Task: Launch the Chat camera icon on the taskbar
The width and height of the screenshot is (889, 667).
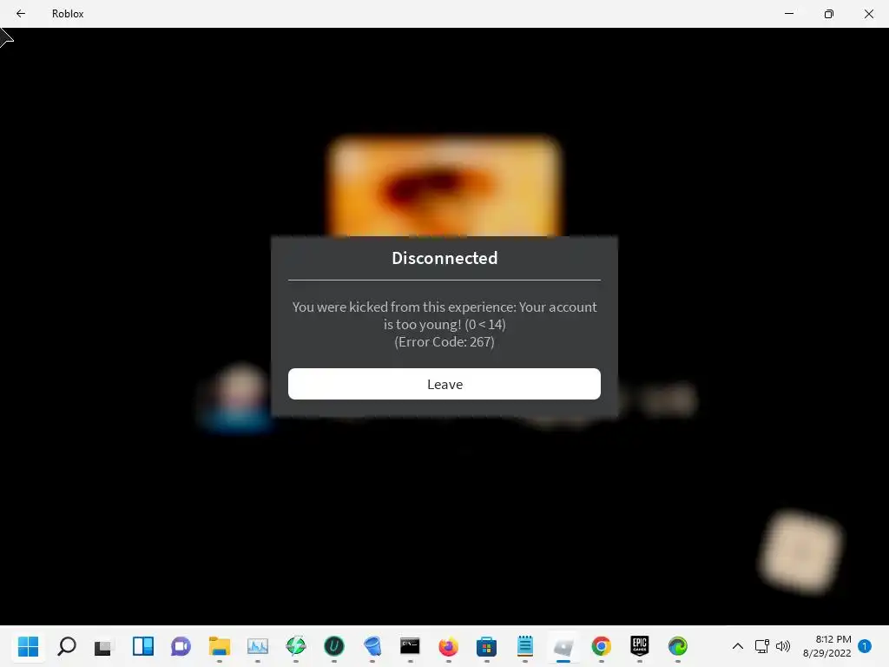Action: [181, 646]
